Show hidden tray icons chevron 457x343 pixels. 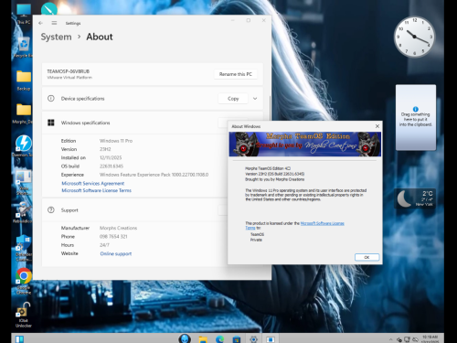(390, 339)
